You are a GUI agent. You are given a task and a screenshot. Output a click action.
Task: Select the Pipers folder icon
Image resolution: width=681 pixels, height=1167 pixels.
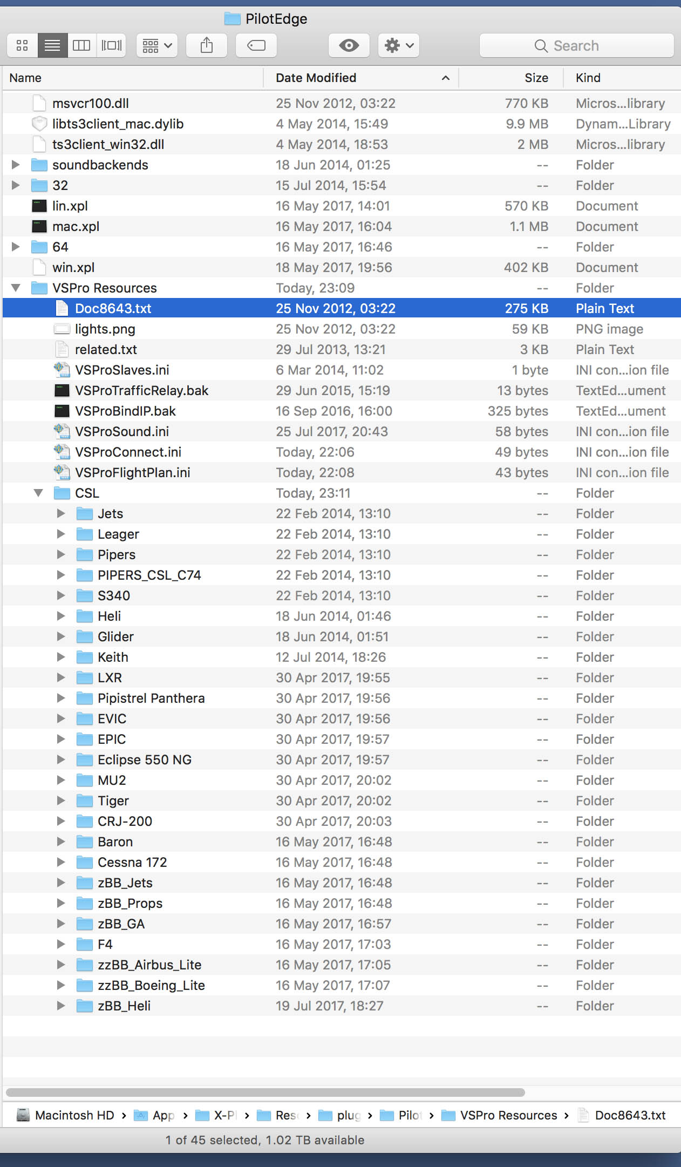[x=85, y=554]
